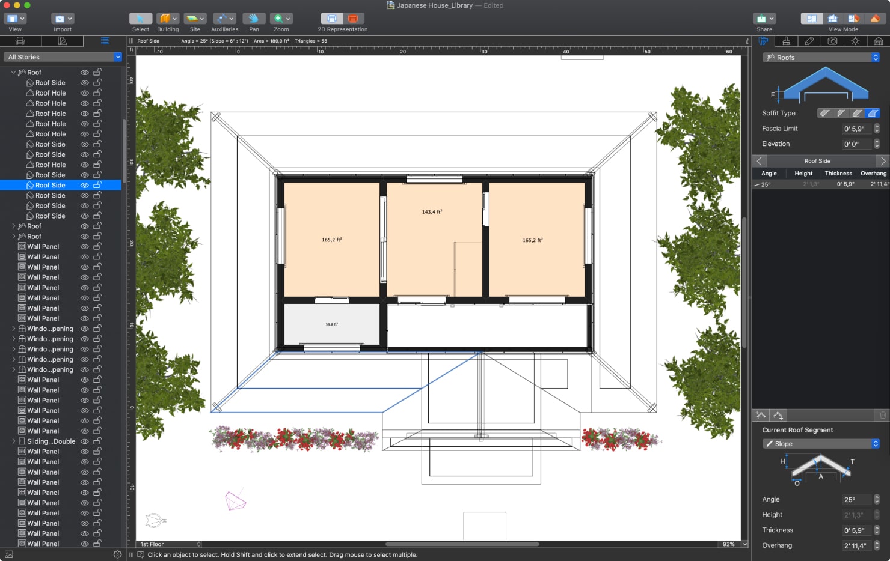Open the Slope segment type dropdown
This screenshot has height=561, width=890.
(x=821, y=444)
